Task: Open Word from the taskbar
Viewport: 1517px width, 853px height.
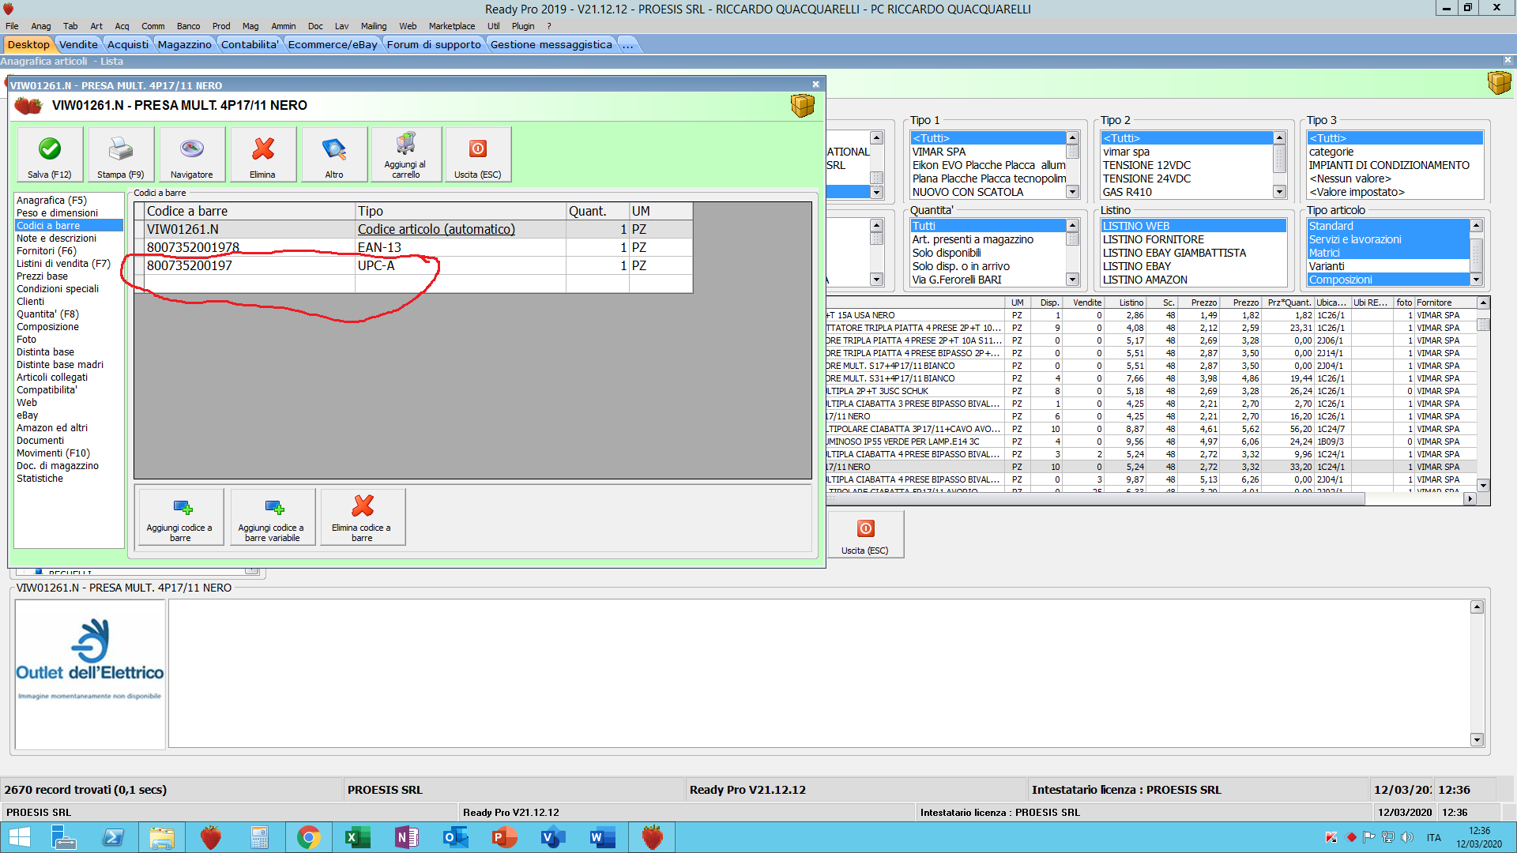Action: pos(602,837)
